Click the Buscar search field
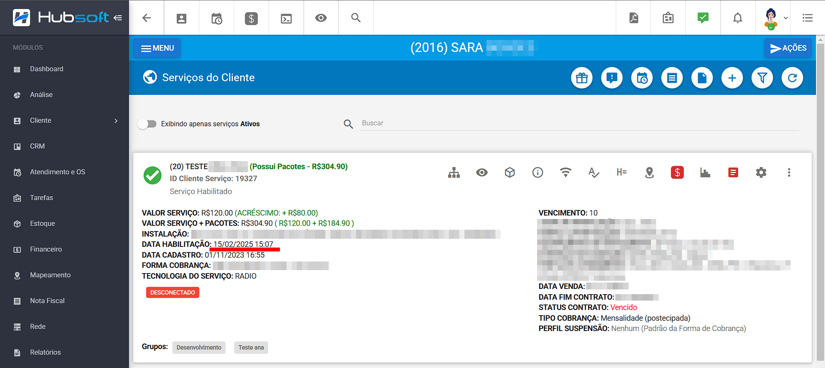The width and height of the screenshot is (825, 368). tap(579, 123)
